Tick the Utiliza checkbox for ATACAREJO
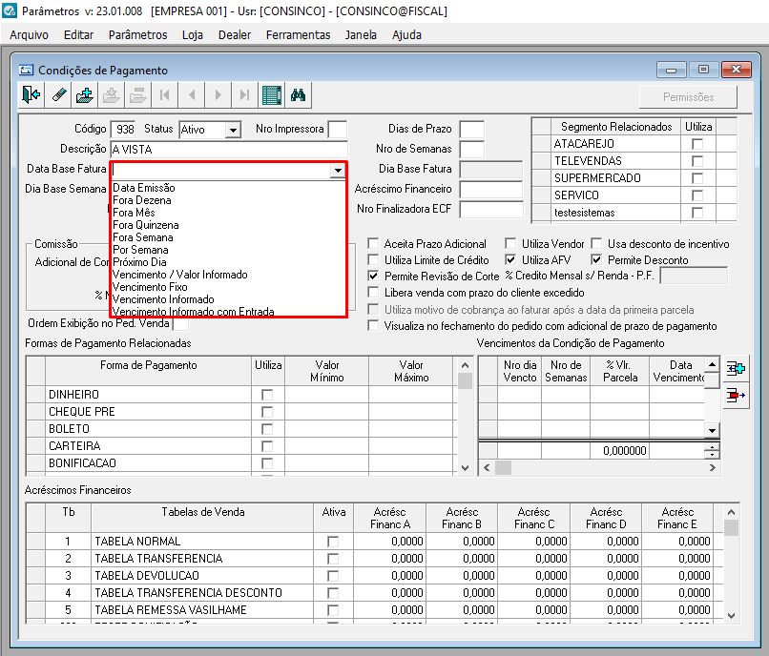This screenshot has height=656, width=769. tap(697, 144)
